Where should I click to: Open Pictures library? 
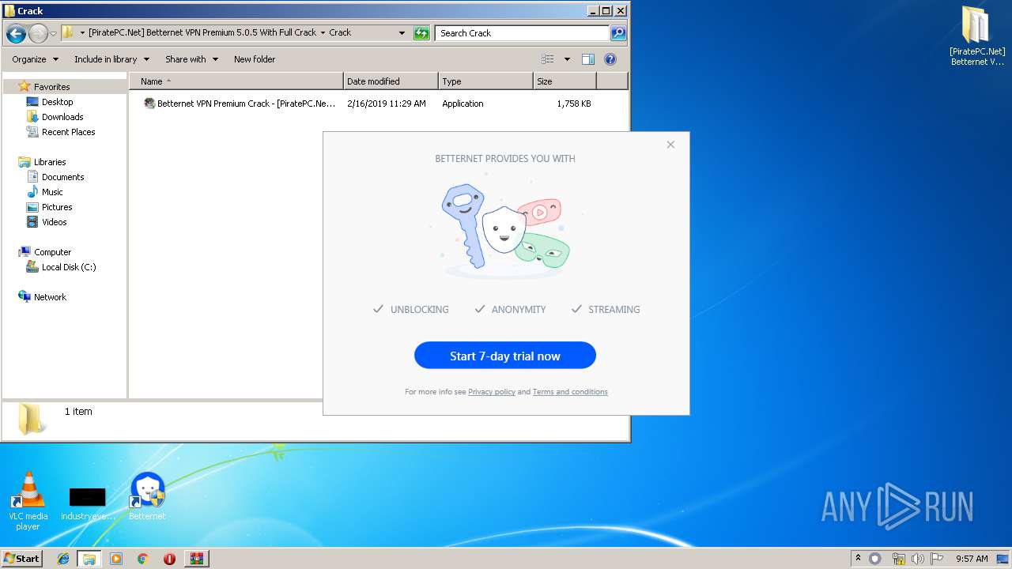tap(57, 207)
